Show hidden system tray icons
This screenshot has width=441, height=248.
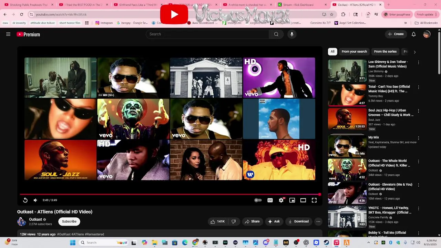pyautogui.click(x=368, y=242)
